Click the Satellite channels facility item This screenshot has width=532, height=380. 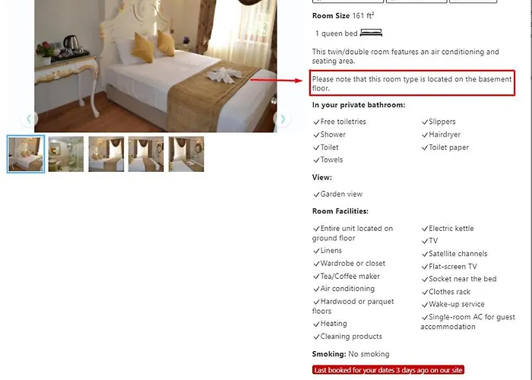[454, 254]
